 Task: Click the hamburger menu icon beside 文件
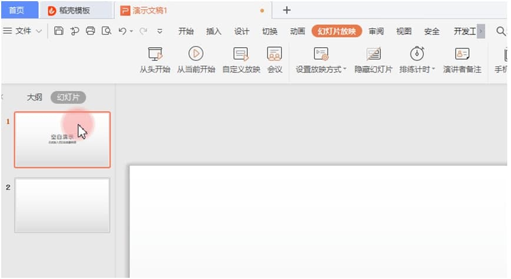(8, 31)
